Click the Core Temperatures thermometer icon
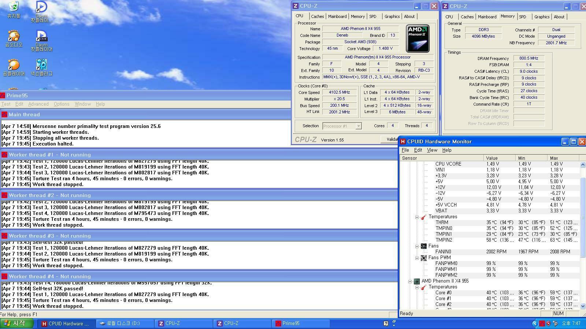586x329 pixels. [424, 287]
